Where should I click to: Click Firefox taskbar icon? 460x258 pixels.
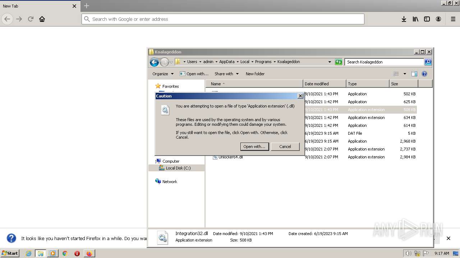pos(89,253)
